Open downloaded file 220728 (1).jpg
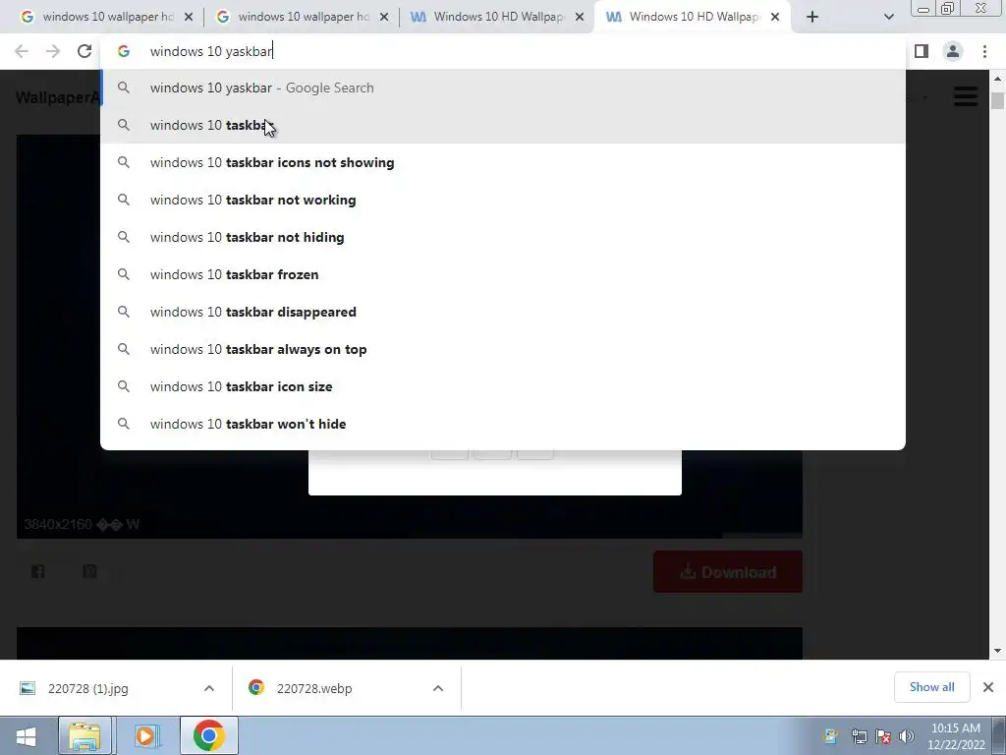Image resolution: width=1006 pixels, height=755 pixels. pos(87,688)
